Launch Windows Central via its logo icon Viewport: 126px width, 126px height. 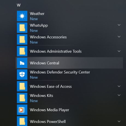22,63
